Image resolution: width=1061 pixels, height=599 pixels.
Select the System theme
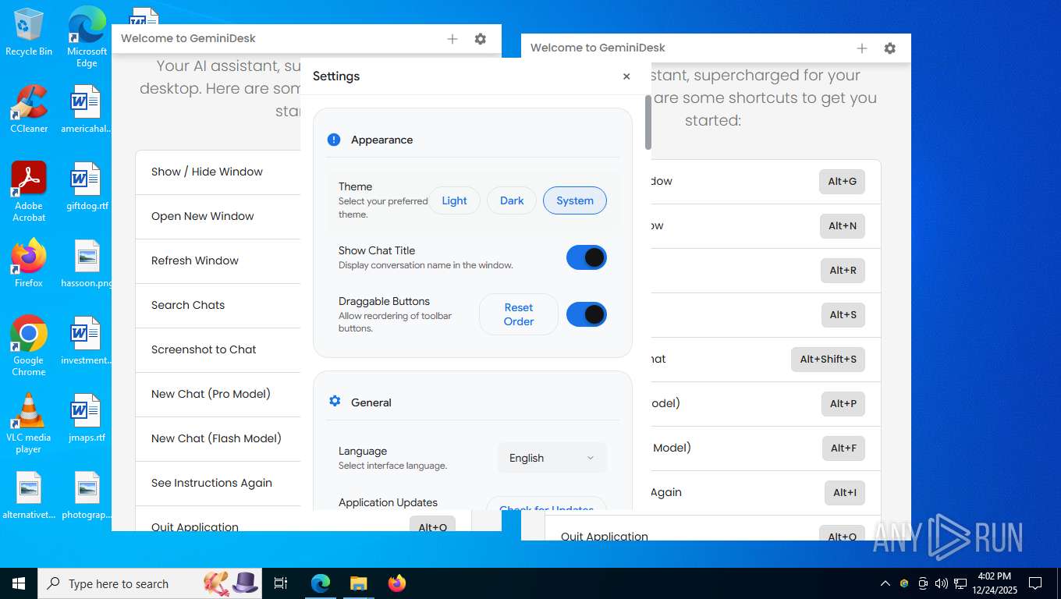point(575,200)
